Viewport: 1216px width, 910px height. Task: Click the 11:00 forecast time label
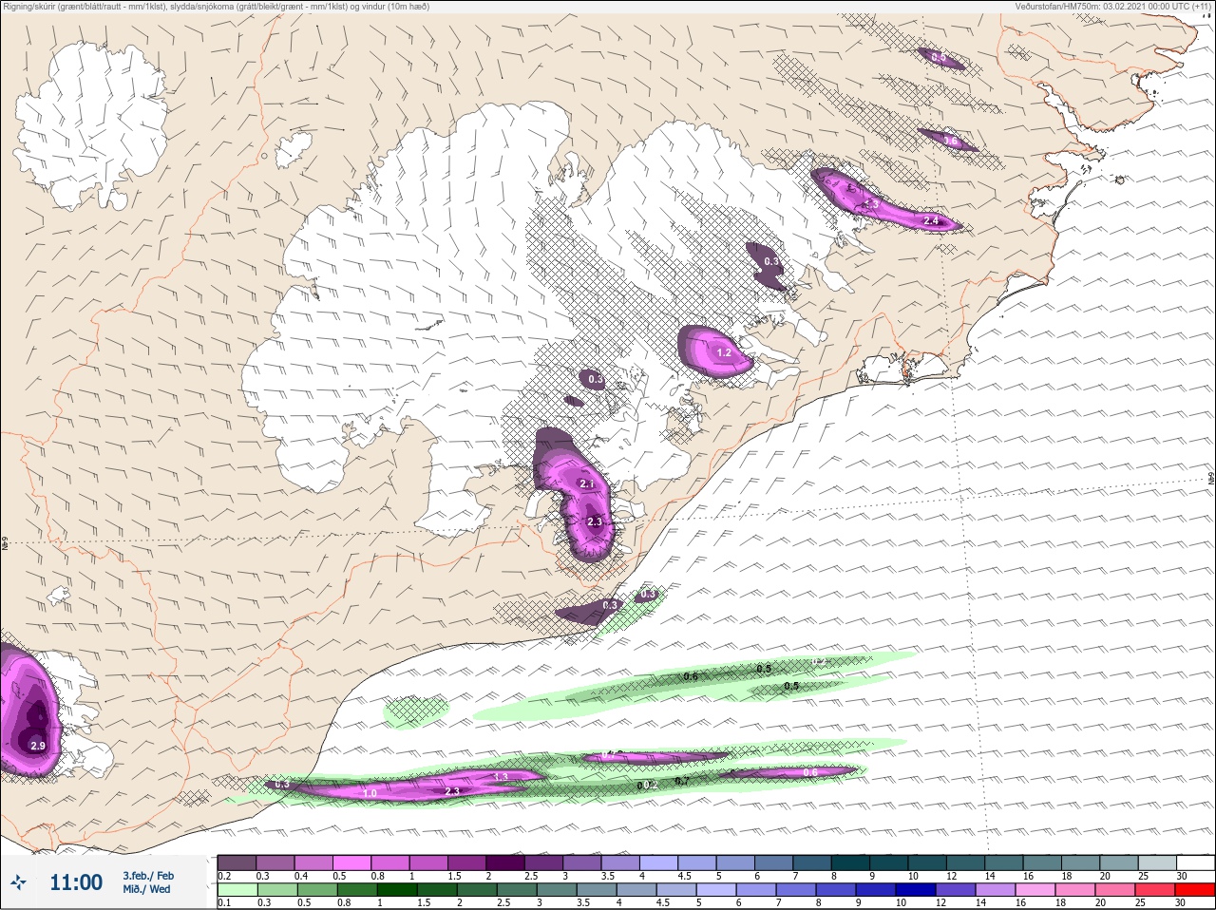pos(76,882)
